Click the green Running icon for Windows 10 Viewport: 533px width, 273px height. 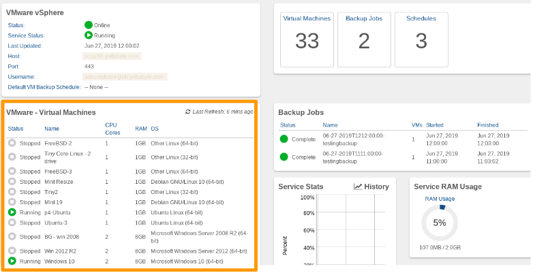(x=12, y=261)
